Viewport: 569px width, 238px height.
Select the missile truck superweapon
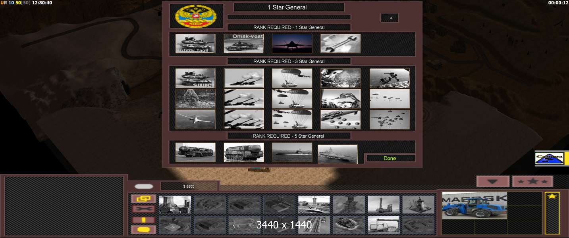pos(195,152)
